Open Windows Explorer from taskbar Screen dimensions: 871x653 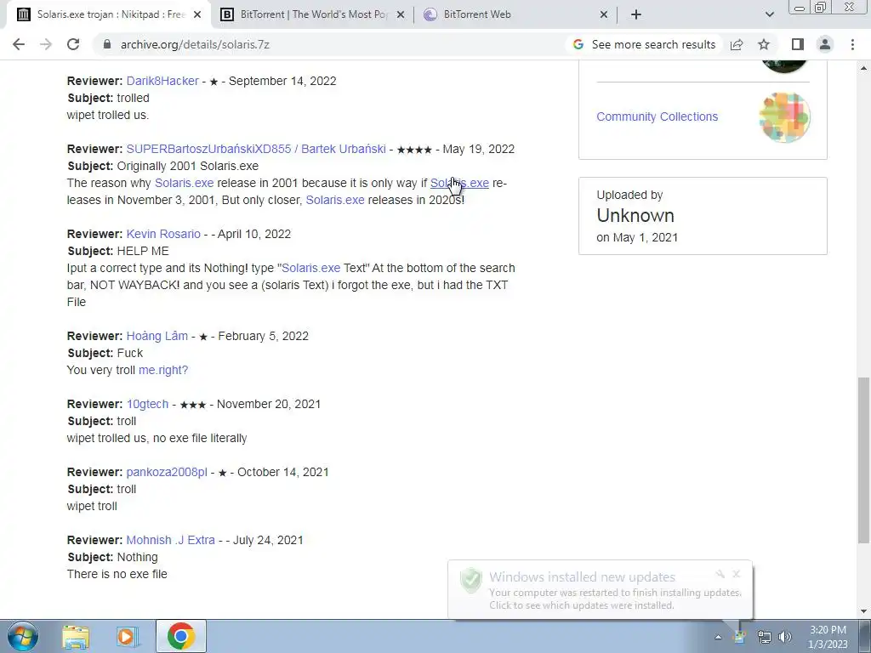[76, 636]
